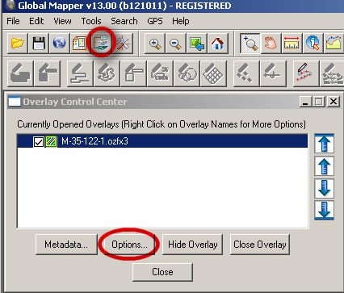Select the Measure ruler tool
The image size is (344, 293).
[292, 43]
